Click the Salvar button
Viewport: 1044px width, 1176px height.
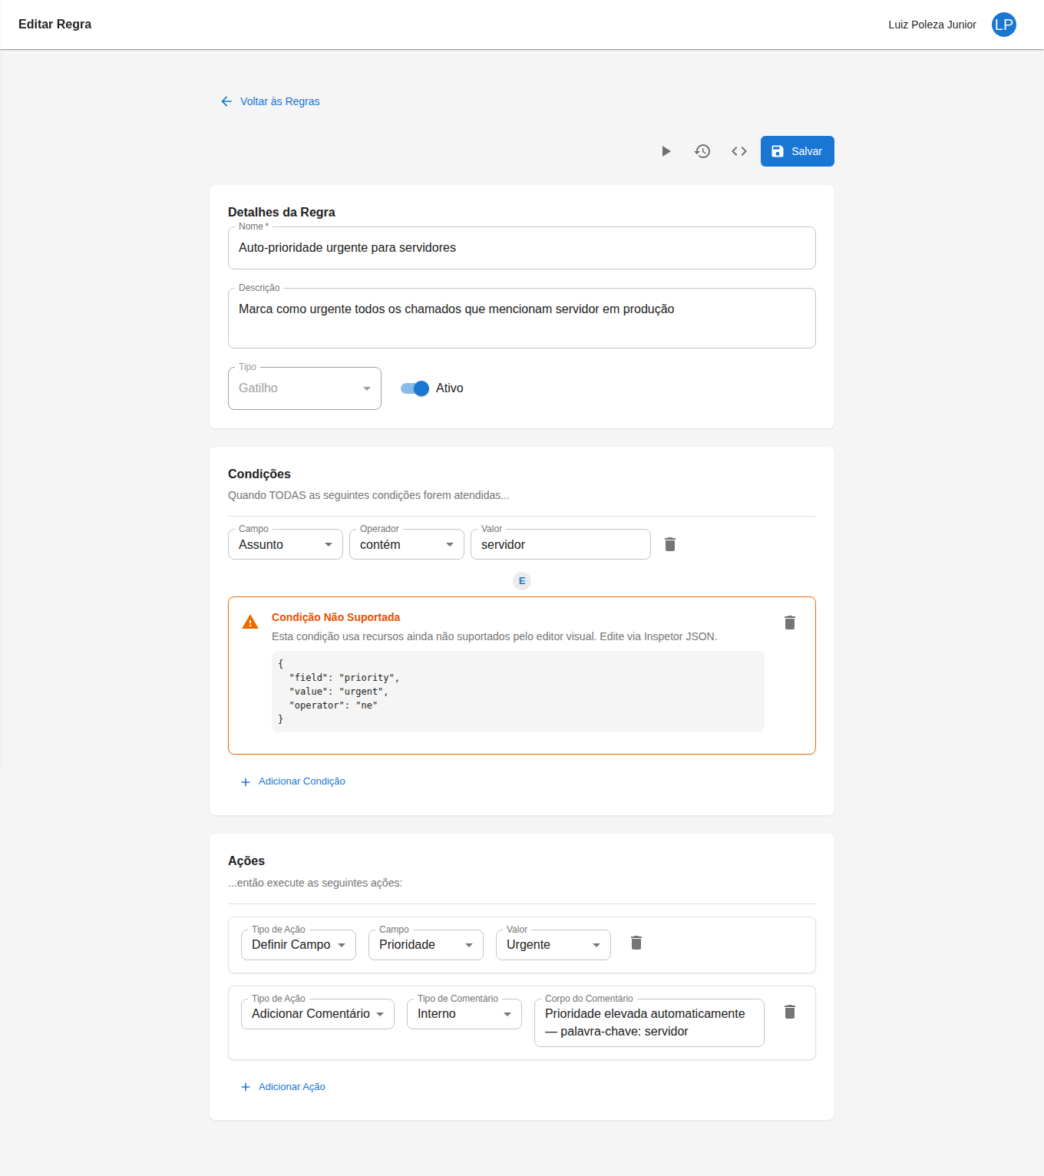797,151
